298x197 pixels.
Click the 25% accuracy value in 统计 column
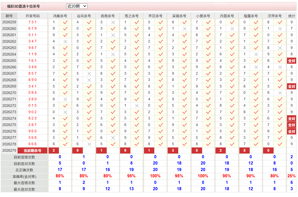coord(291,176)
